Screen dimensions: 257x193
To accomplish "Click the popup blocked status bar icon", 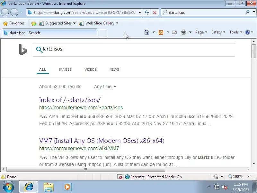I will [x=120, y=177].
